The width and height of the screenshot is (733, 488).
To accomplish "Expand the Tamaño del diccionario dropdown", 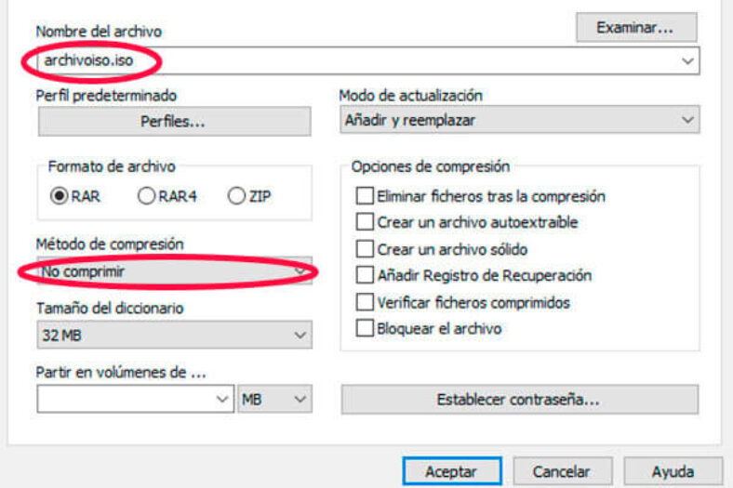I will (x=174, y=335).
